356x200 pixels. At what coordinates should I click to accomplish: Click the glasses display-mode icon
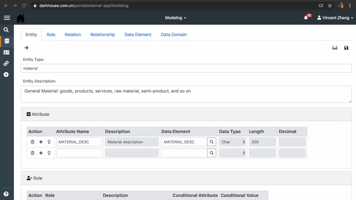point(335,48)
